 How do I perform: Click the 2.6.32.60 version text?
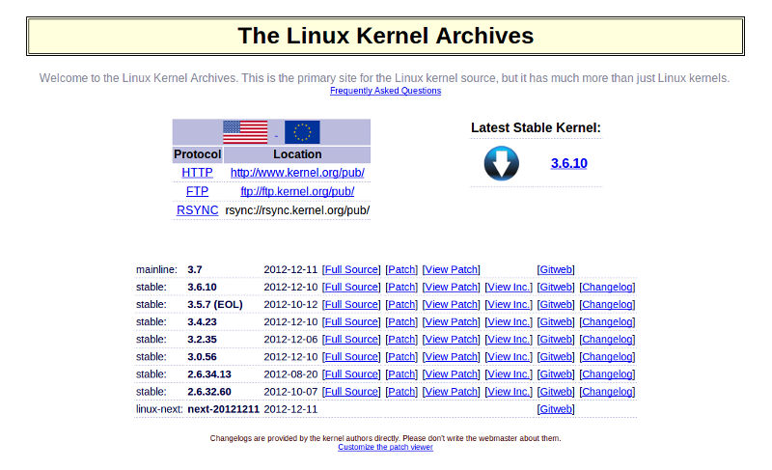(x=209, y=392)
